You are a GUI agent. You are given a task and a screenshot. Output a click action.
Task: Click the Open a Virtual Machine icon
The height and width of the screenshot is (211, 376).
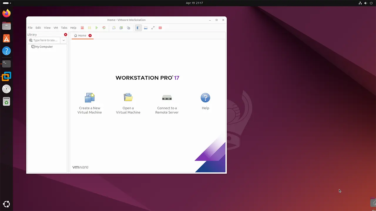pos(128,98)
